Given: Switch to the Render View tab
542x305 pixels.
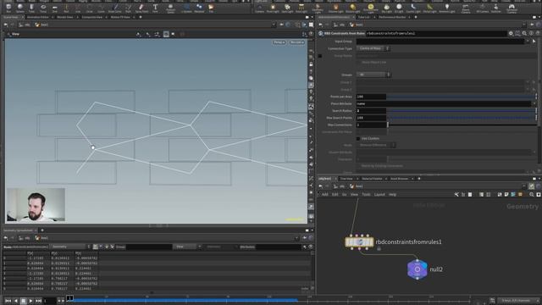Looking at the screenshot, I should coord(64,17).
